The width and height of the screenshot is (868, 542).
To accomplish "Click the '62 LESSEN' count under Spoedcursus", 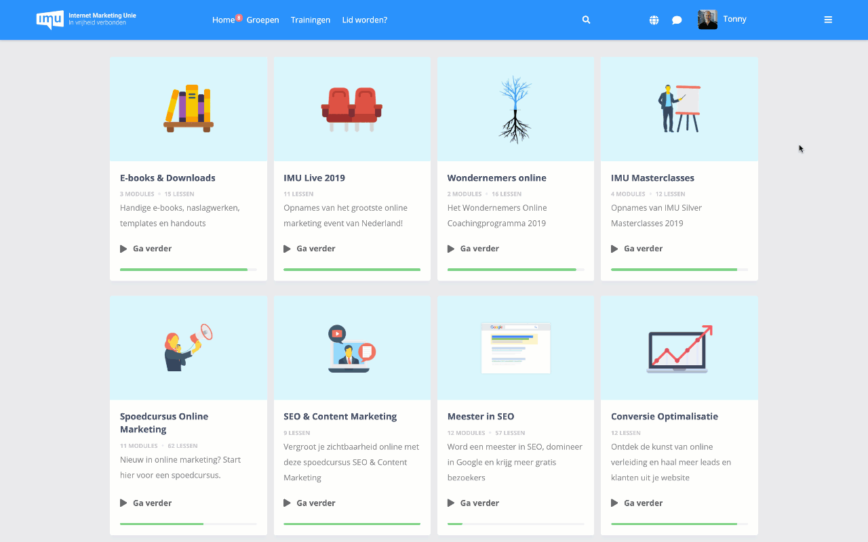I will coord(182,446).
